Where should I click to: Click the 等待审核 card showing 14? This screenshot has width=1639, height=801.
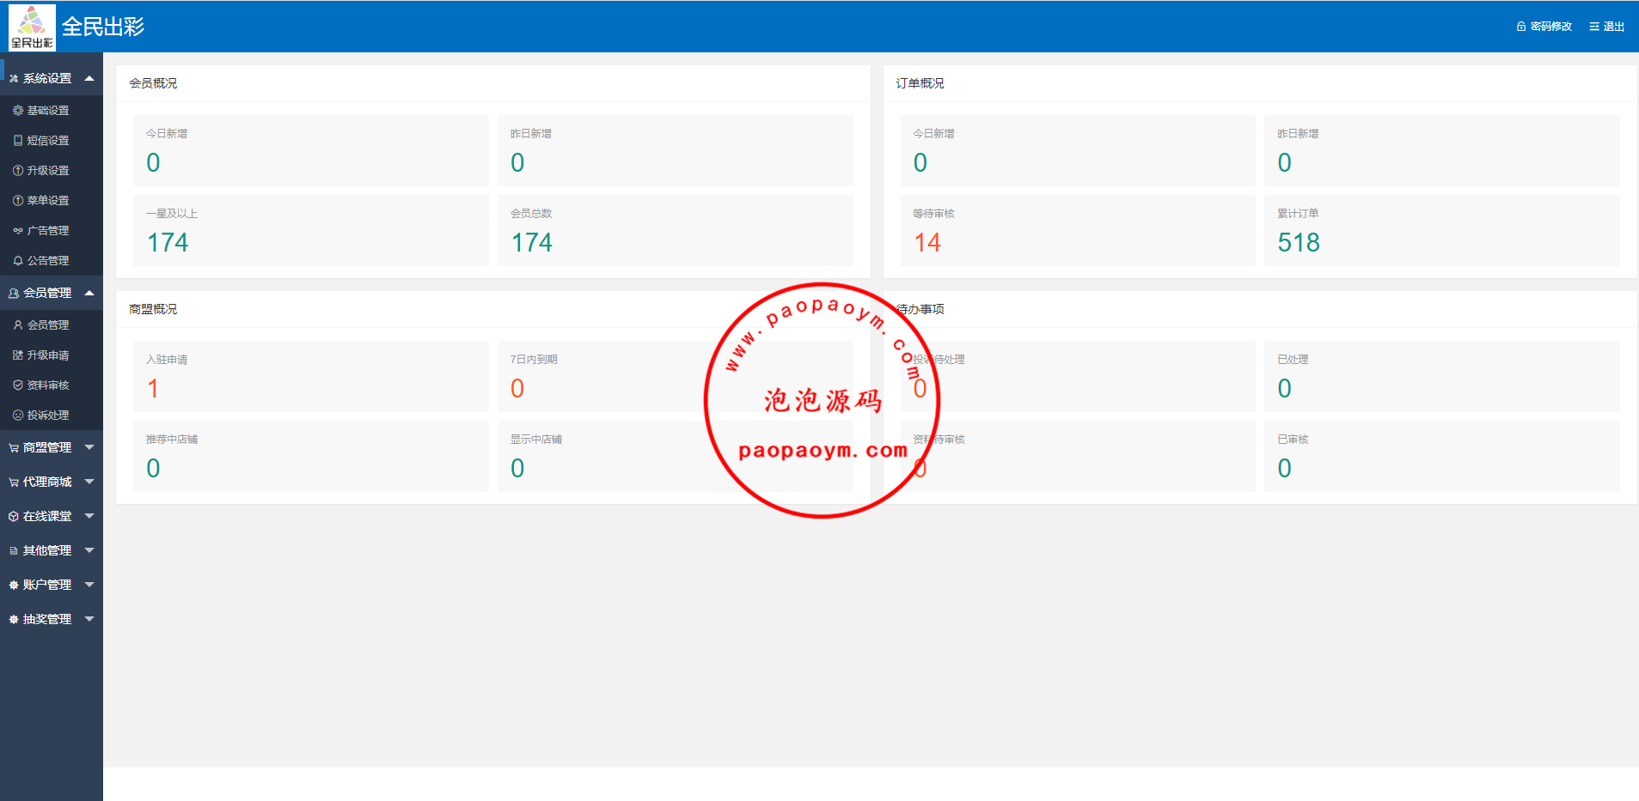point(1077,231)
